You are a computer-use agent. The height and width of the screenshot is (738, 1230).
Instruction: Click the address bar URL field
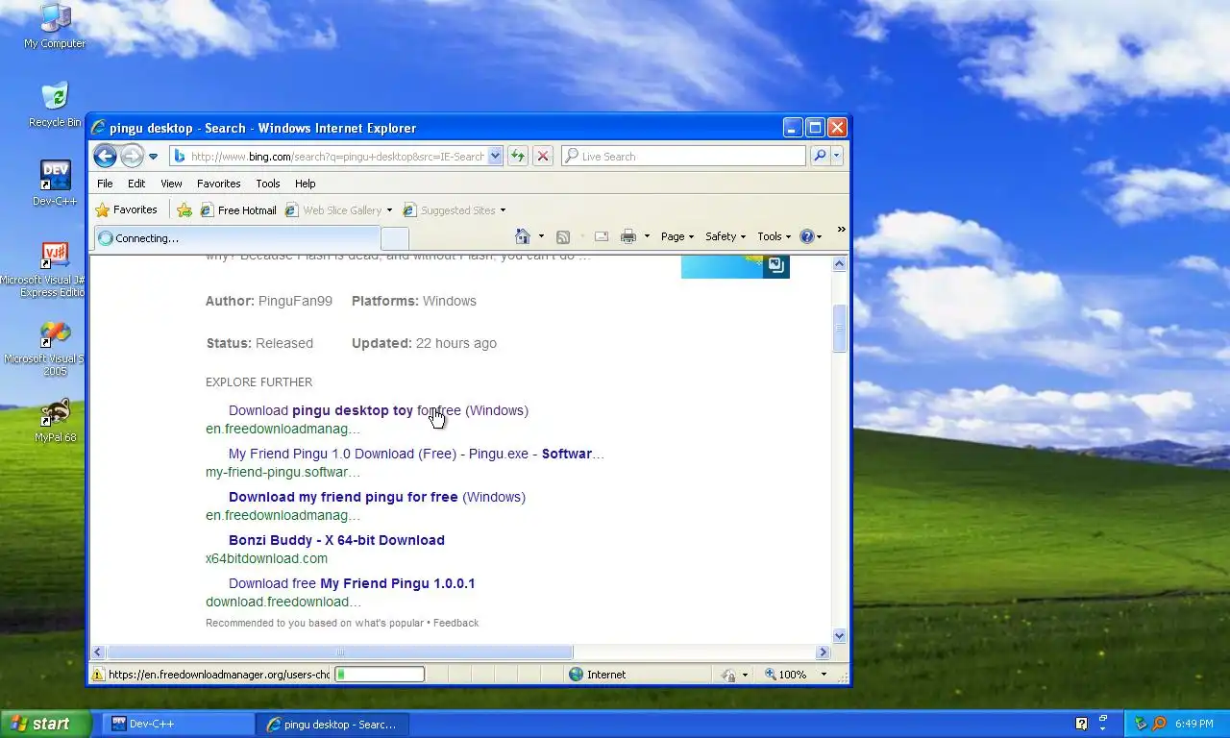328,156
